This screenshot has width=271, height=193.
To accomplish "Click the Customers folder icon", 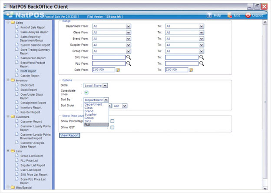I will pyautogui.click(x=13, y=116).
